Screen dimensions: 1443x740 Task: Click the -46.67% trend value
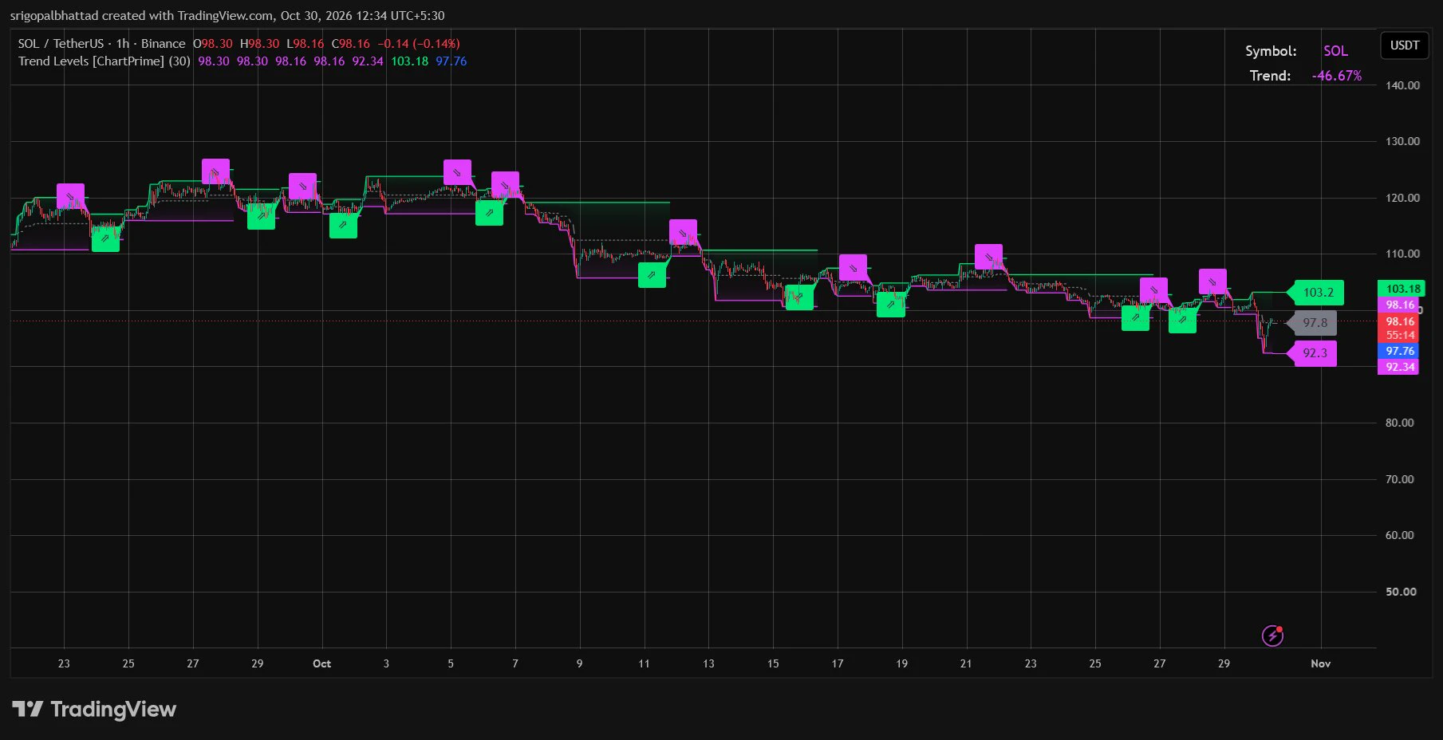tap(1336, 76)
